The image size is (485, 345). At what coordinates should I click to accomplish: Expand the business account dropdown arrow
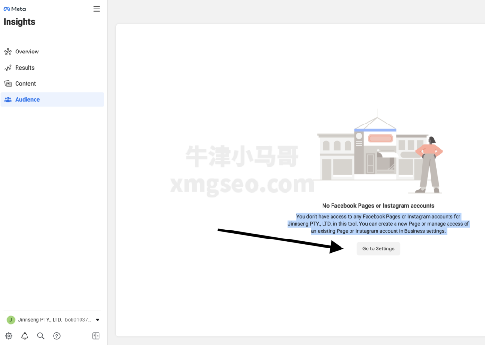98,320
